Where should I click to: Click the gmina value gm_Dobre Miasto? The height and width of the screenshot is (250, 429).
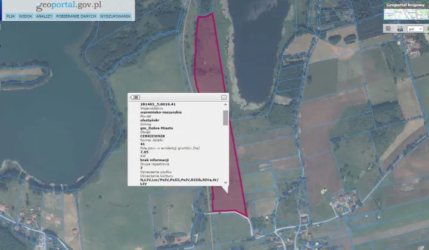pos(157,128)
